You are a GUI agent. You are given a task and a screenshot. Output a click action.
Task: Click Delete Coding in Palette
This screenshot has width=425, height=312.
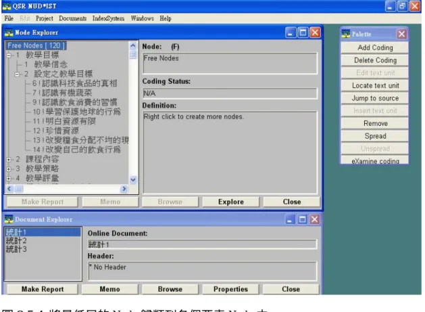click(x=375, y=60)
